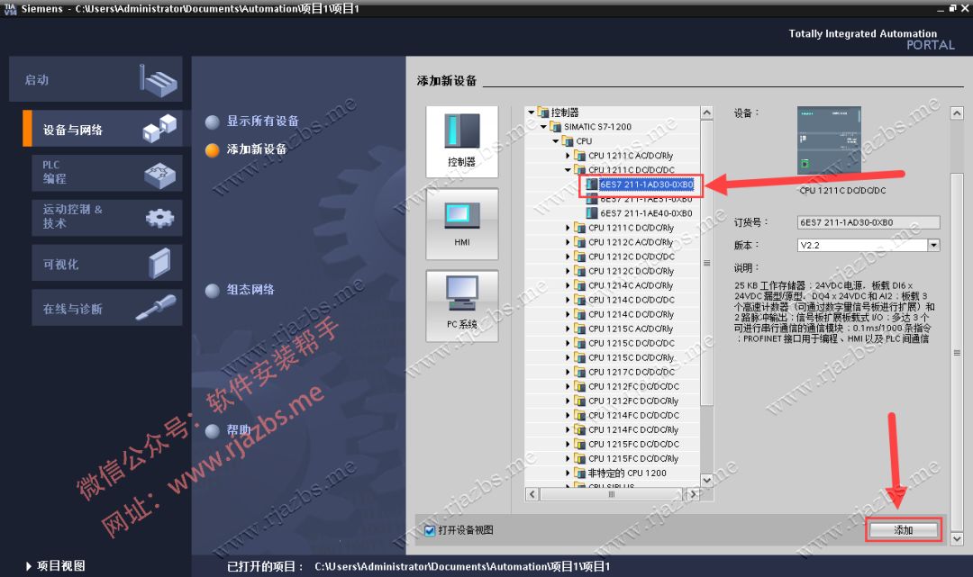973x577 pixels.
Task: Select the HMI device category icon
Action: click(x=461, y=219)
